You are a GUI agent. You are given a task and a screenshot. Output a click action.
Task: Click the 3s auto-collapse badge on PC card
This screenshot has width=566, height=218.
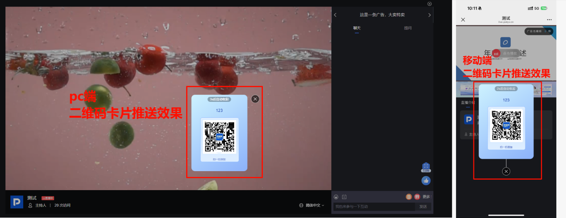(x=220, y=99)
